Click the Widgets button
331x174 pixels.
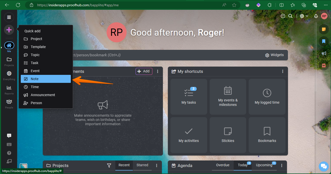coord(274,55)
